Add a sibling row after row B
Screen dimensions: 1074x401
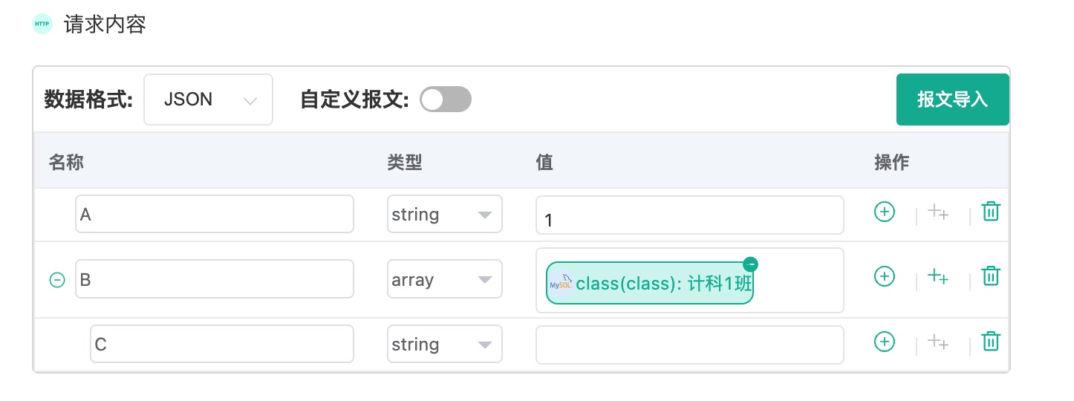[x=884, y=276]
